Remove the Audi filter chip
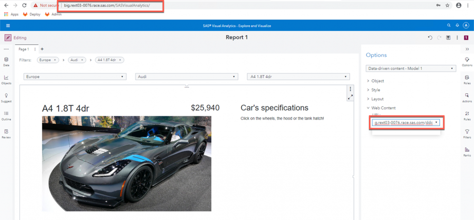 pos(82,60)
